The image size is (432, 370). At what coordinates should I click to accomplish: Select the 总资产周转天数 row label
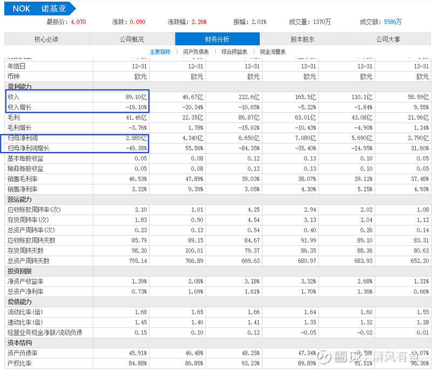pyautogui.click(x=29, y=261)
